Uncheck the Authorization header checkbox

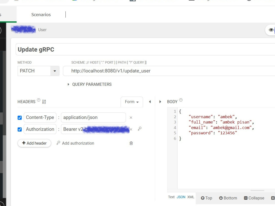pos(20,129)
